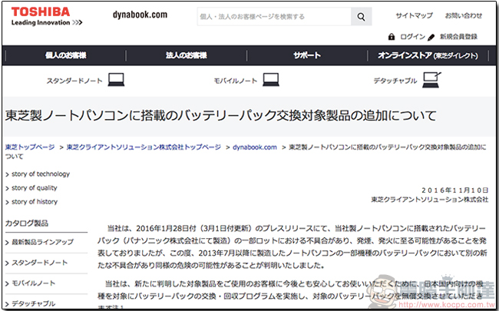Click the lock icon beside ログイン
The width and height of the screenshot is (499, 311).
coord(392,37)
